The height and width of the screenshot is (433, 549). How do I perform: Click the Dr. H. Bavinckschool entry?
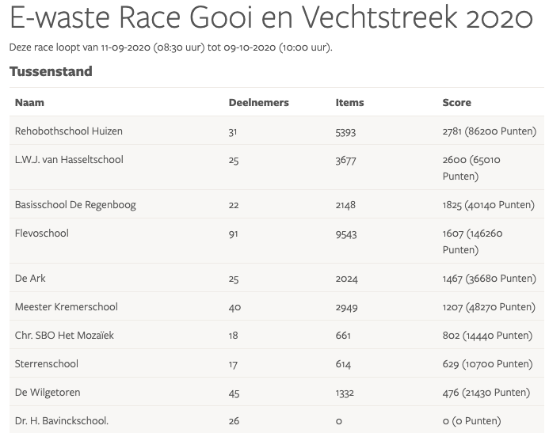click(x=62, y=420)
